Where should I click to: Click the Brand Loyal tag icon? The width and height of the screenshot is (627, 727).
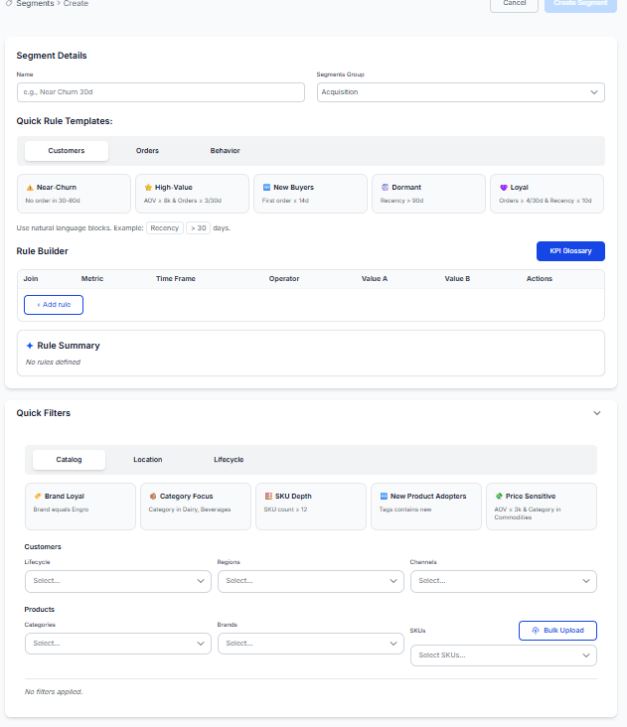tap(37, 496)
